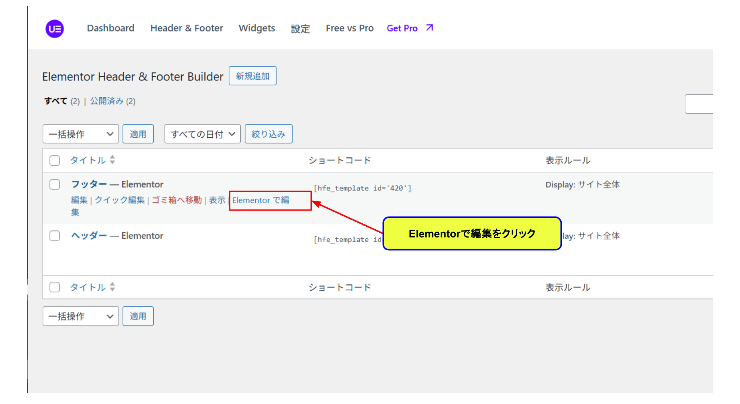Image resolution: width=740 pixels, height=404 pixels.
Task: Click the search input field
Action: (699, 104)
